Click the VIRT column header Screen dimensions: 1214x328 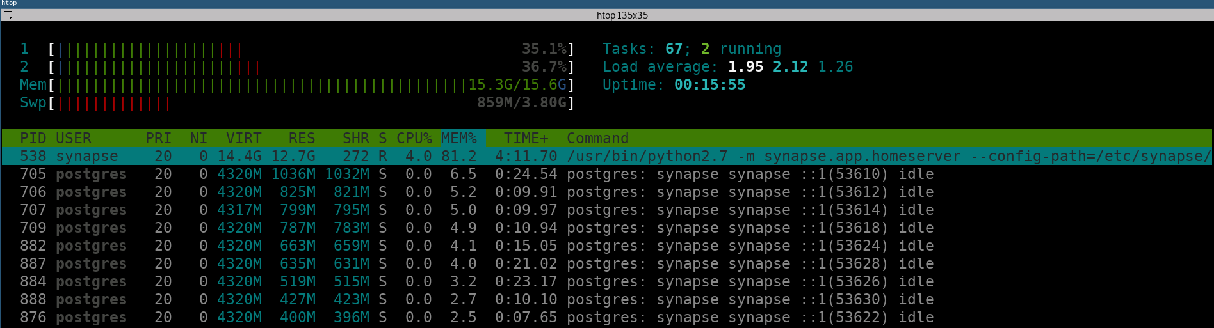point(243,138)
